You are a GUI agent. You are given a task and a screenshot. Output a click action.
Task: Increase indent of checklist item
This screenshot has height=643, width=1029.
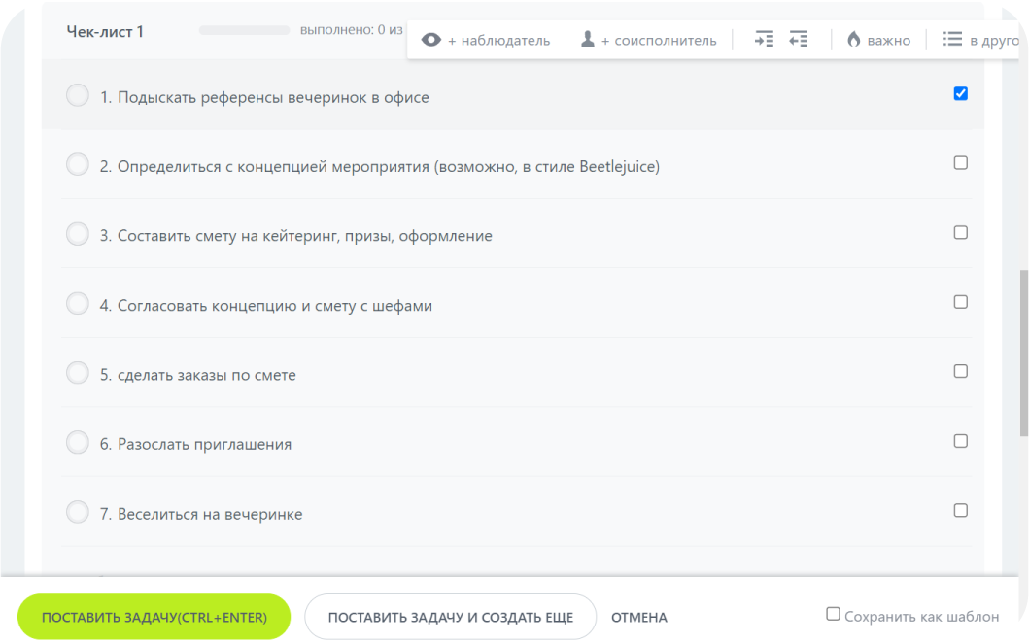pos(765,40)
